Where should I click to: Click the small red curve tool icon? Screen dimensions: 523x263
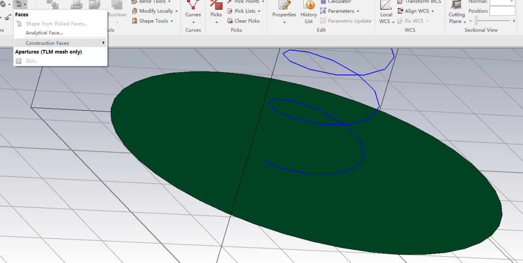7,17
